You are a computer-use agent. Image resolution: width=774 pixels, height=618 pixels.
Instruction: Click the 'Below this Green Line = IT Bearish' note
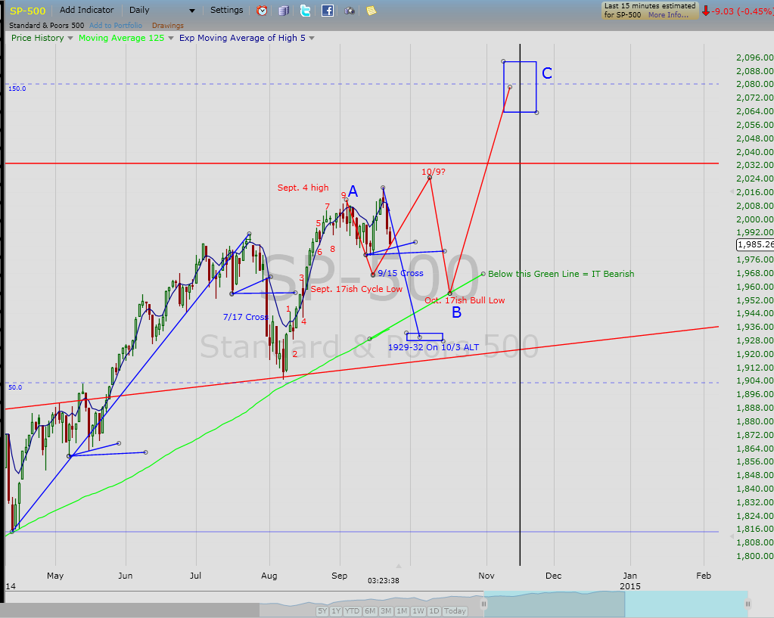click(561, 274)
